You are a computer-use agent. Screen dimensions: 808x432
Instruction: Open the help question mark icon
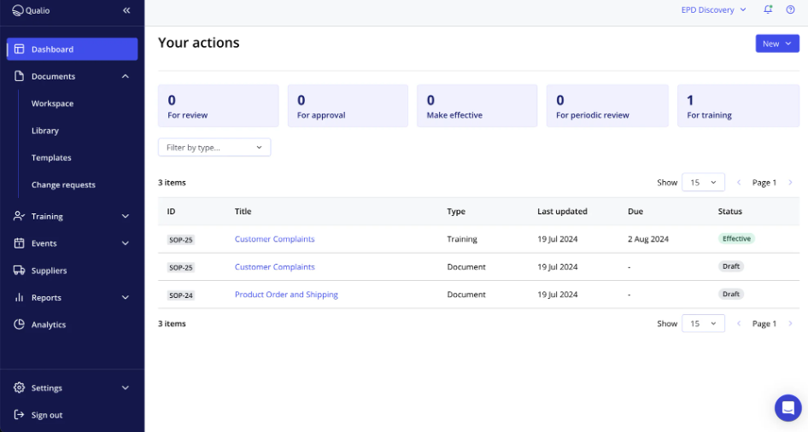pos(790,10)
